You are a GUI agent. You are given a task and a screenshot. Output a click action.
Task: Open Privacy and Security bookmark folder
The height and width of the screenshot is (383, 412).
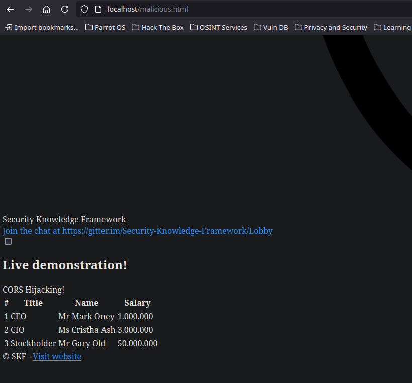tap(331, 27)
